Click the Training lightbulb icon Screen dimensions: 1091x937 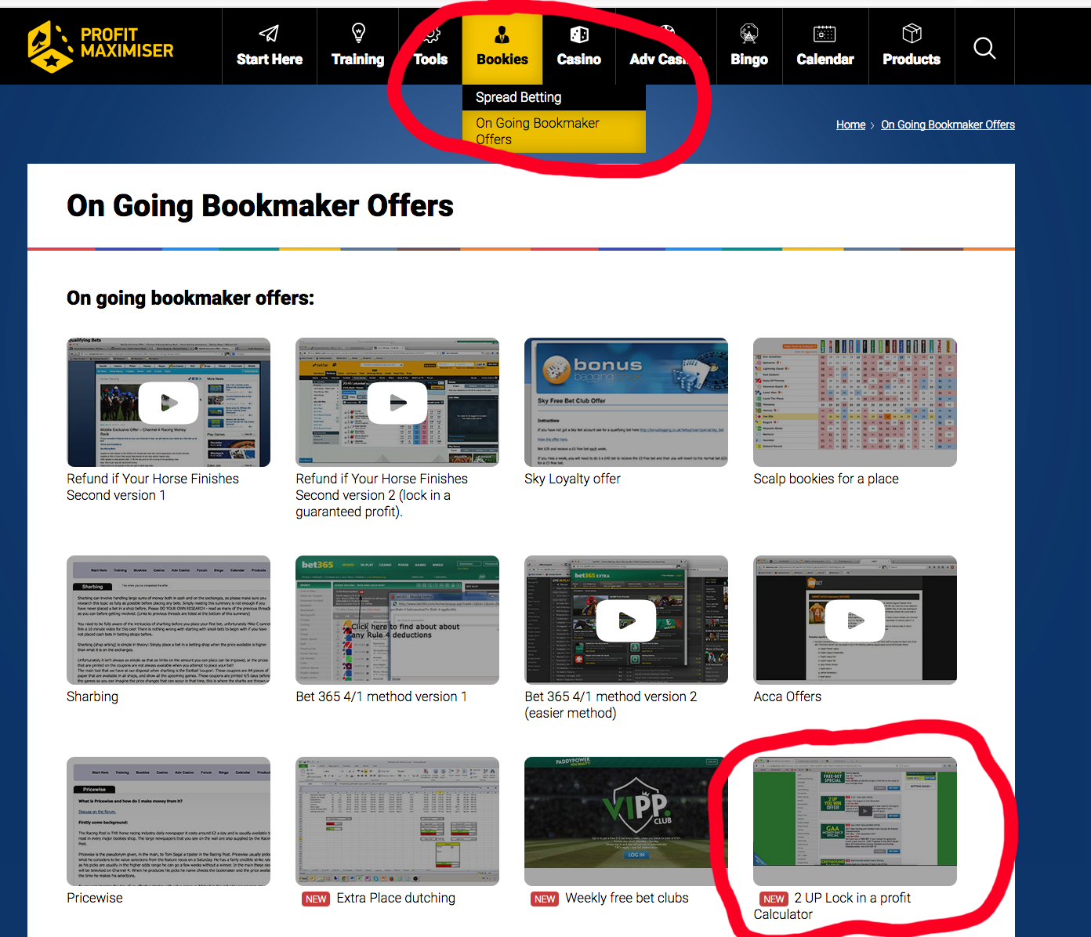[x=357, y=34]
